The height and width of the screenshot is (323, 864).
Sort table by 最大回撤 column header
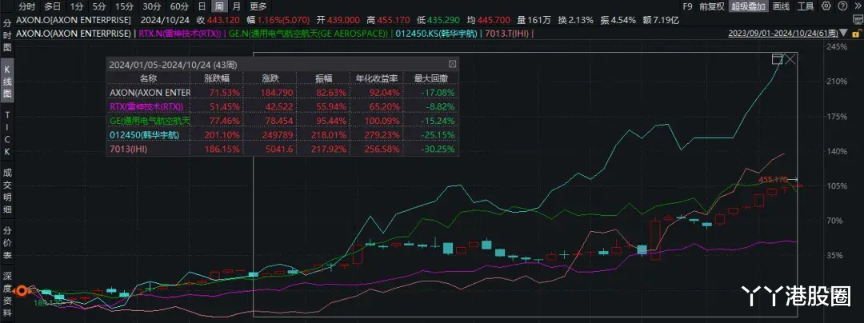[x=431, y=78]
